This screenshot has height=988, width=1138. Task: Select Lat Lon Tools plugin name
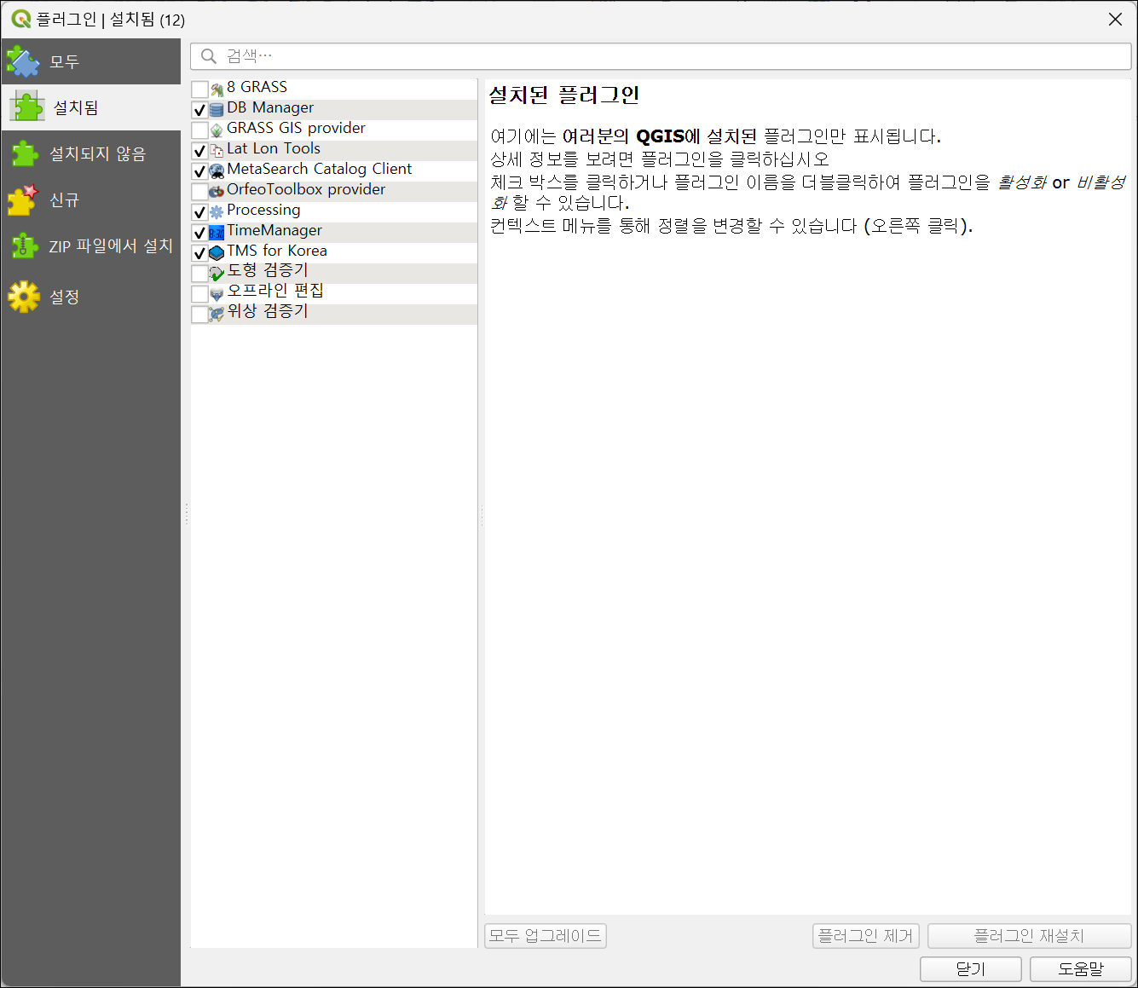[x=274, y=148]
